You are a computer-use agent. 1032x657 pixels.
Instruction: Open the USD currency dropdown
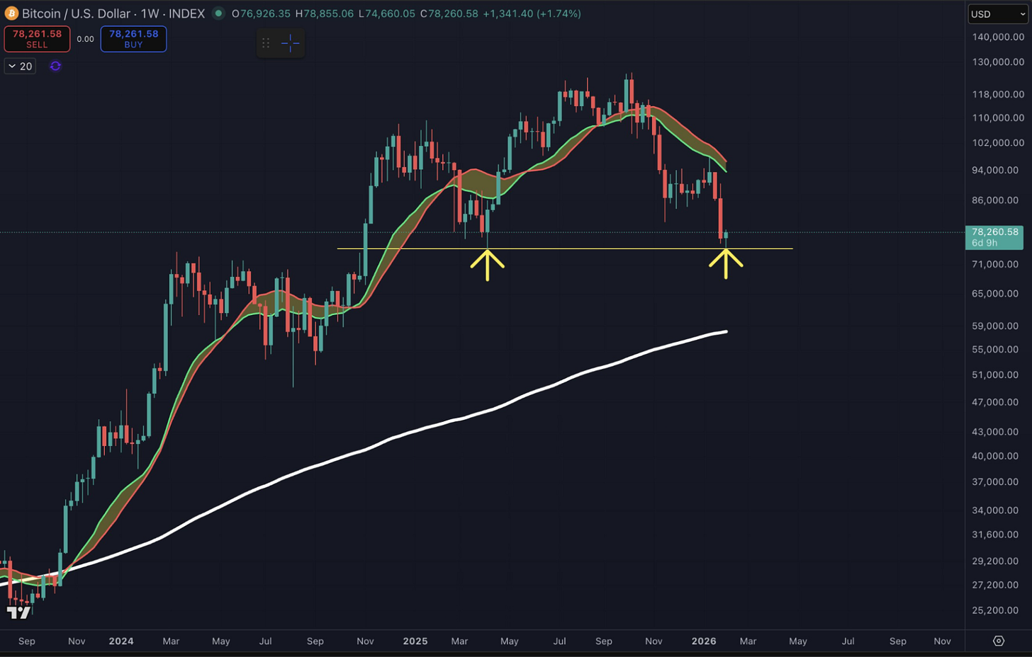[998, 14]
